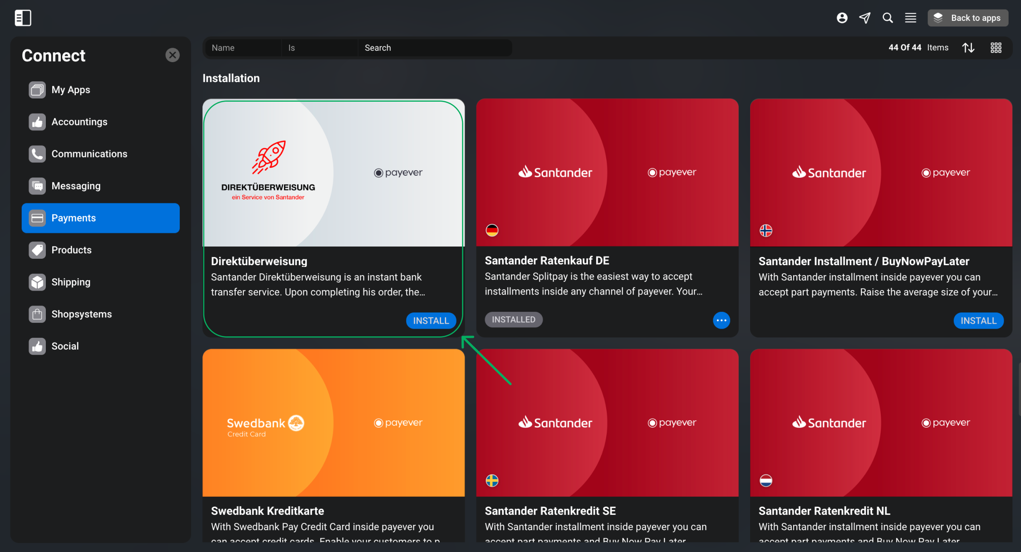Click the Norwegian flag on Santander Installment
This screenshot has width=1021, height=552.
(x=766, y=230)
